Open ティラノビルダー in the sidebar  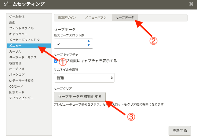(x=21, y=98)
